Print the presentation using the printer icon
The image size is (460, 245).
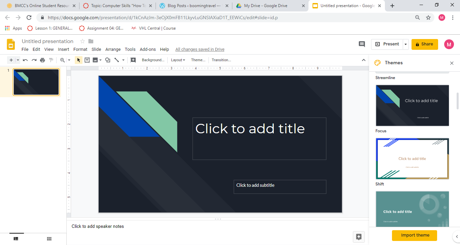click(42, 60)
